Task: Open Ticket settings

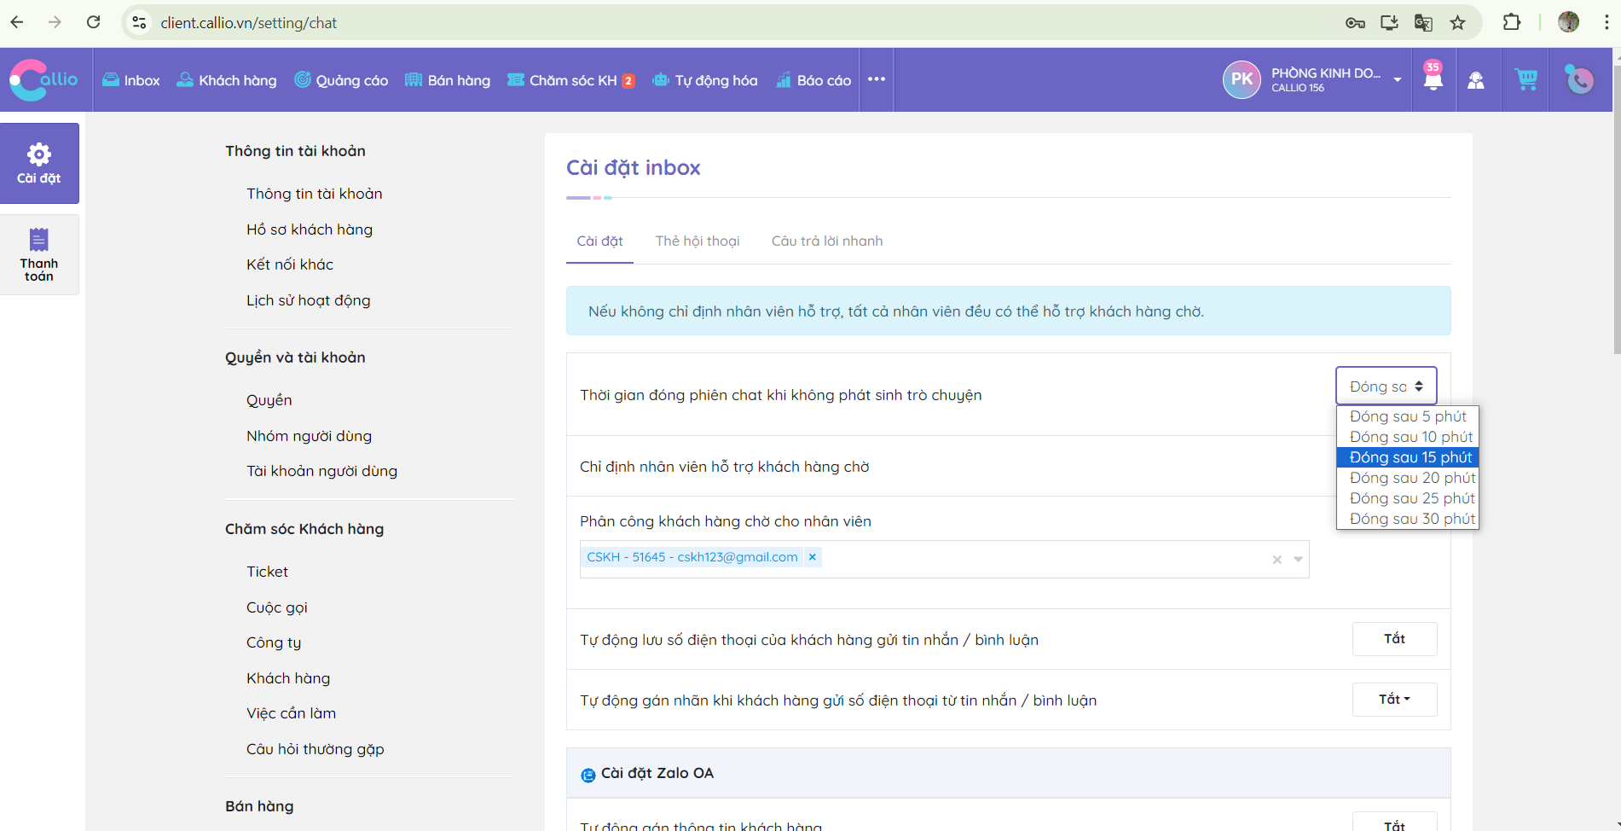Action: (x=268, y=572)
